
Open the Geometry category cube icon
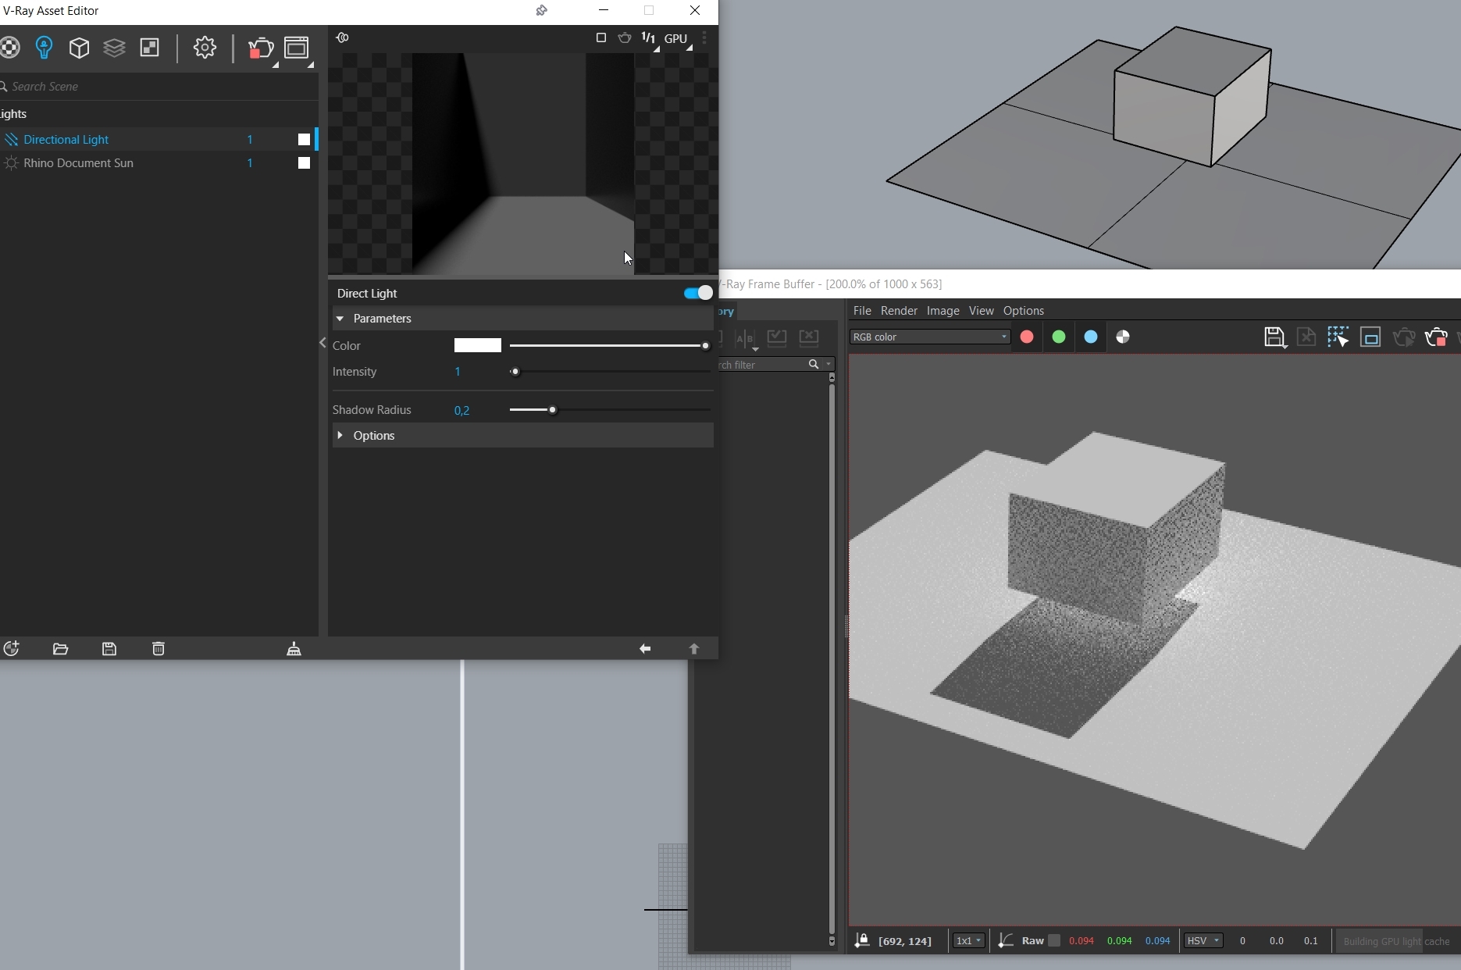tap(79, 48)
